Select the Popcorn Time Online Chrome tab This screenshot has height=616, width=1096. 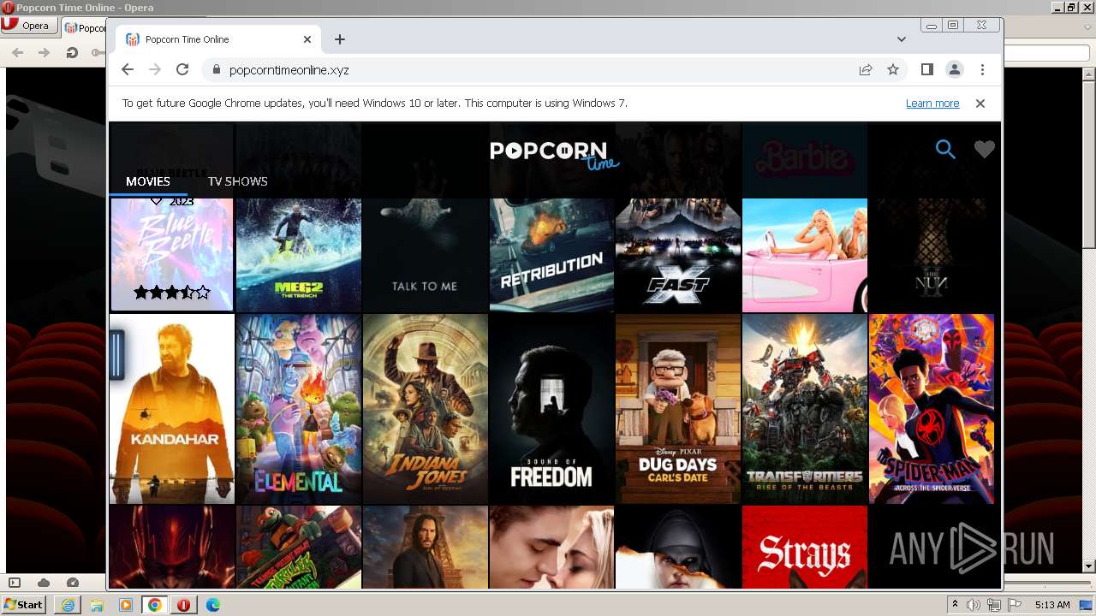[218, 39]
